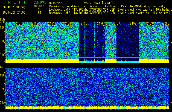
Task: Click the '2ch 0.3.0' version label
Action: (x=40, y=2)
